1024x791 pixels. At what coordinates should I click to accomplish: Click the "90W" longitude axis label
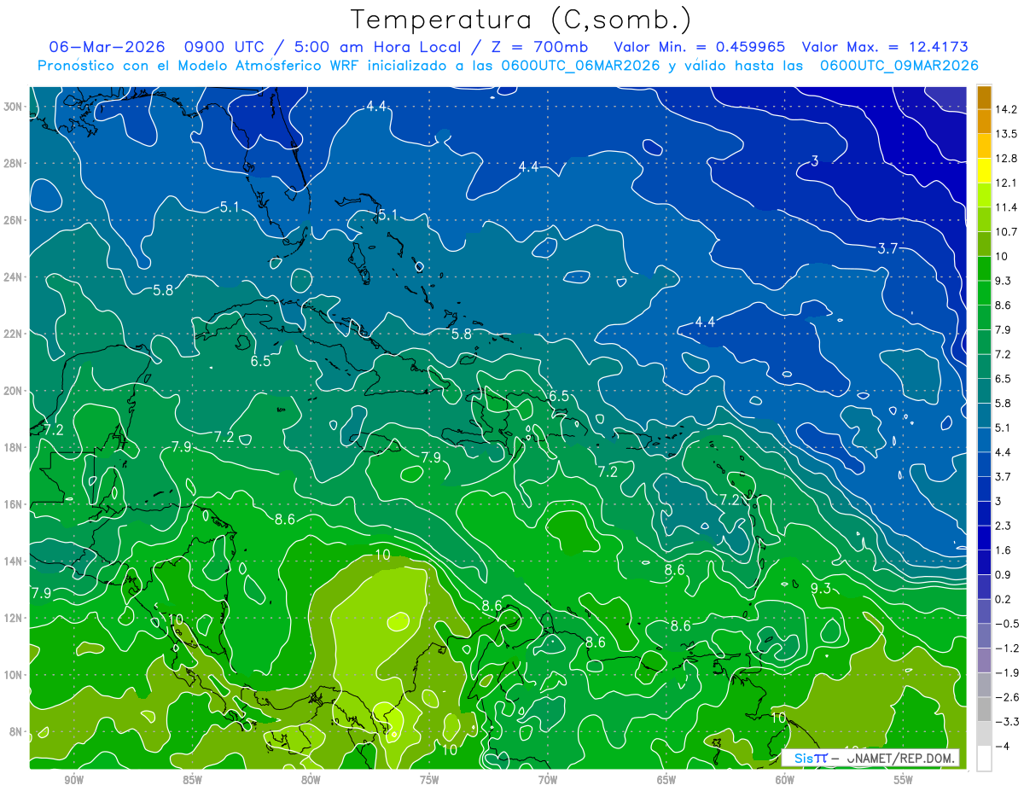[x=74, y=780]
